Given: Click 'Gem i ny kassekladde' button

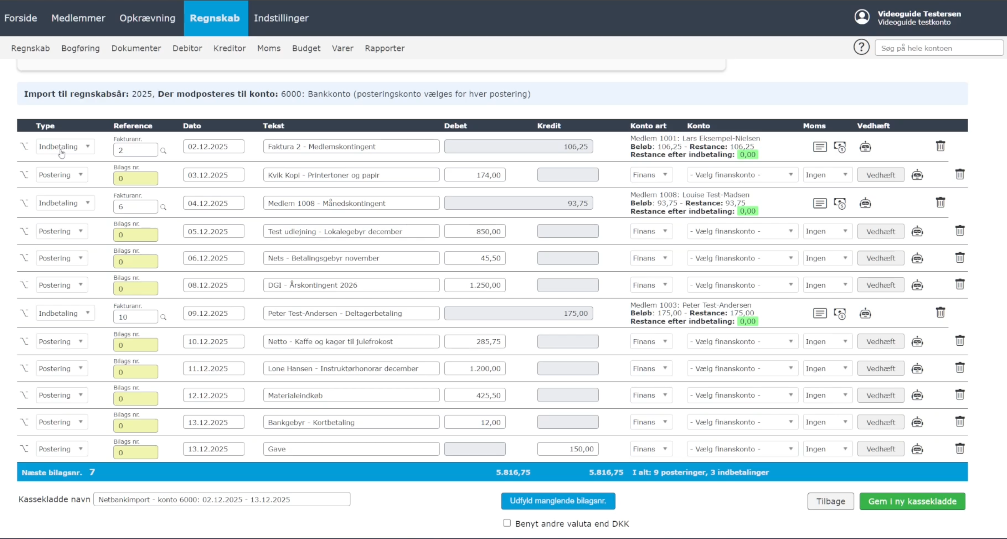Looking at the screenshot, I should (912, 501).
